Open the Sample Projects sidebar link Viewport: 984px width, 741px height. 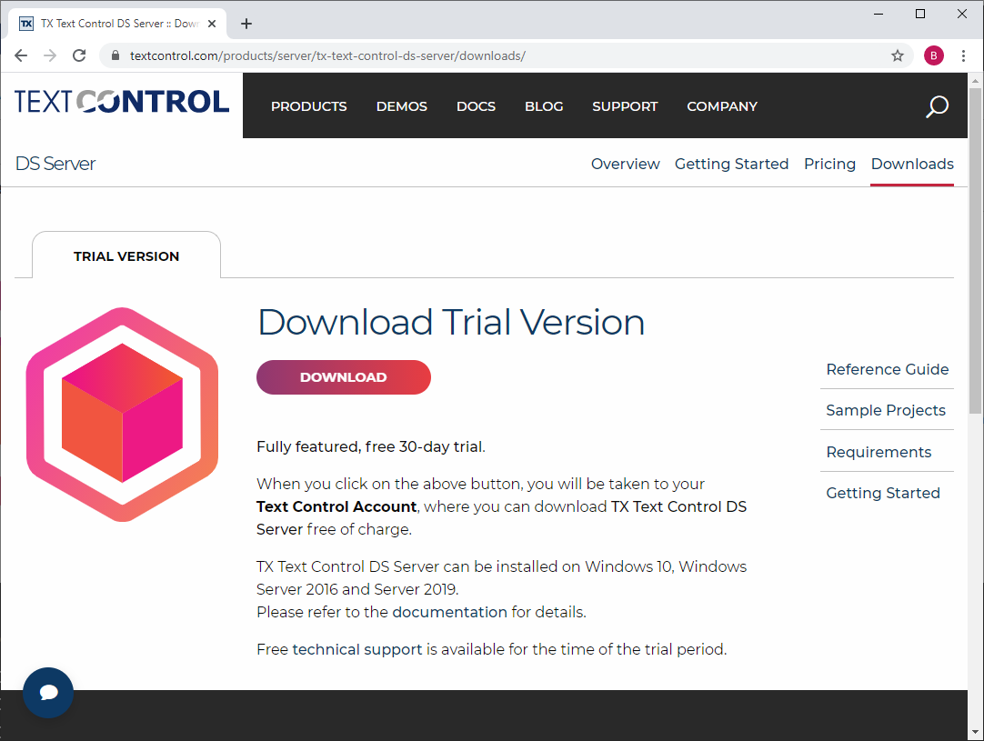point(886,410)
